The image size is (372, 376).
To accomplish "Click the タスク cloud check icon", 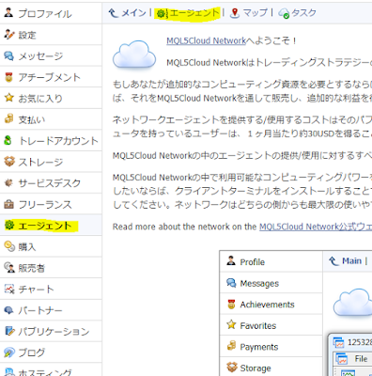I will 284,13.
